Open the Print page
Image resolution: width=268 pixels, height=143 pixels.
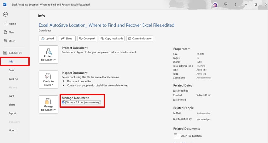[x=11, y=96]
